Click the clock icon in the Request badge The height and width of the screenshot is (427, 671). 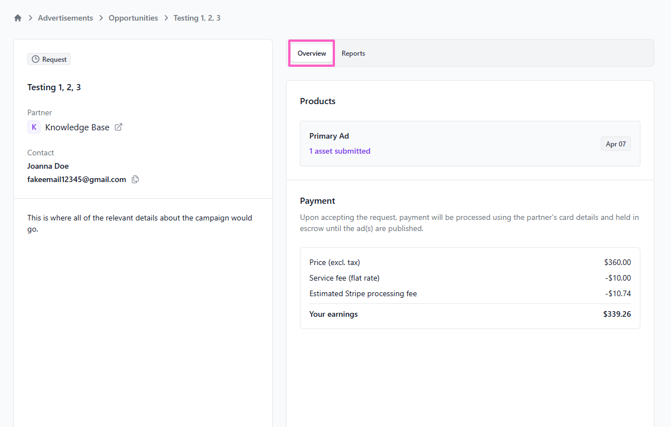[x=36, y=60]
